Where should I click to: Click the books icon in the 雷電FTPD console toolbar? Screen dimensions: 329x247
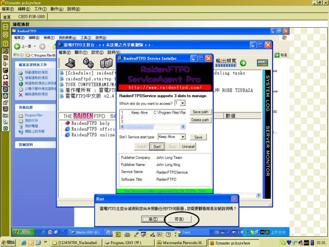click(x=106, y=63)
